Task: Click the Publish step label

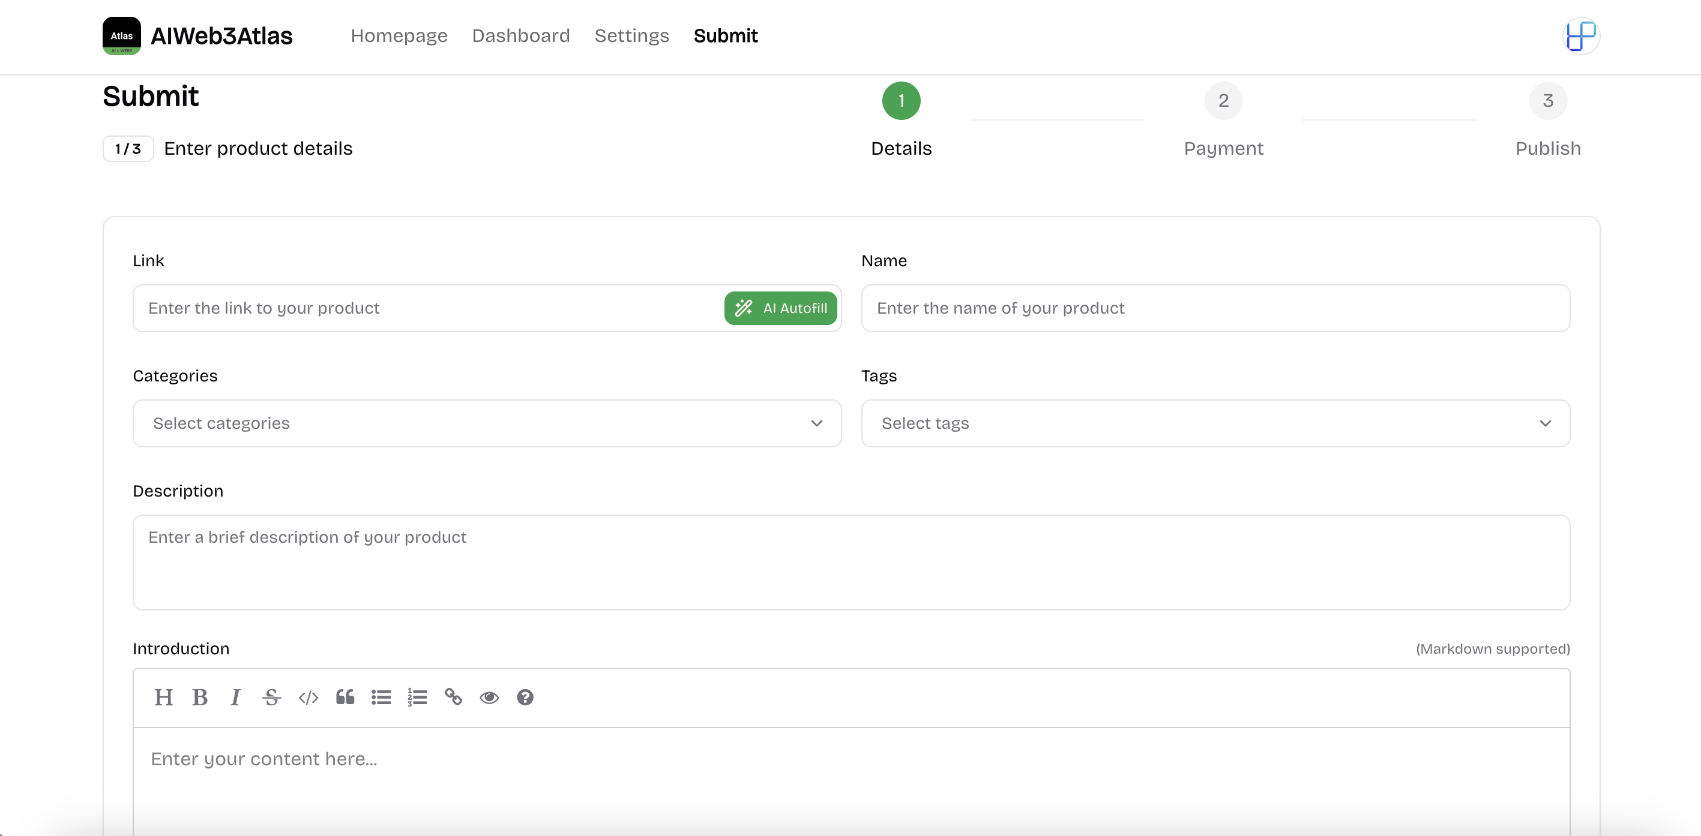Action: coord(1548,149)
